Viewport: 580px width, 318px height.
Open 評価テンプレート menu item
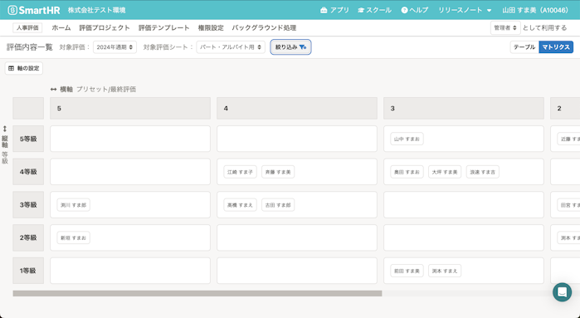click(x=163, y=27)
